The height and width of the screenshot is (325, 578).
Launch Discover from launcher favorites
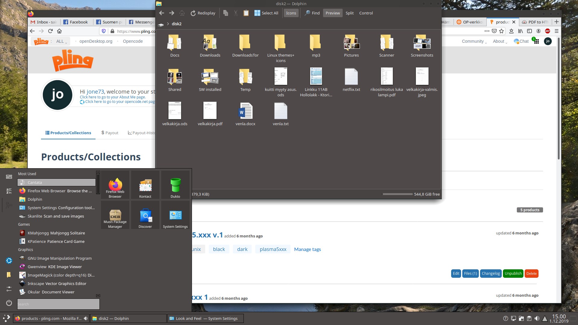pos(145,215)
